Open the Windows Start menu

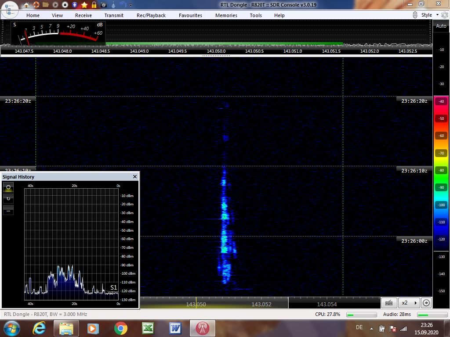11,328
